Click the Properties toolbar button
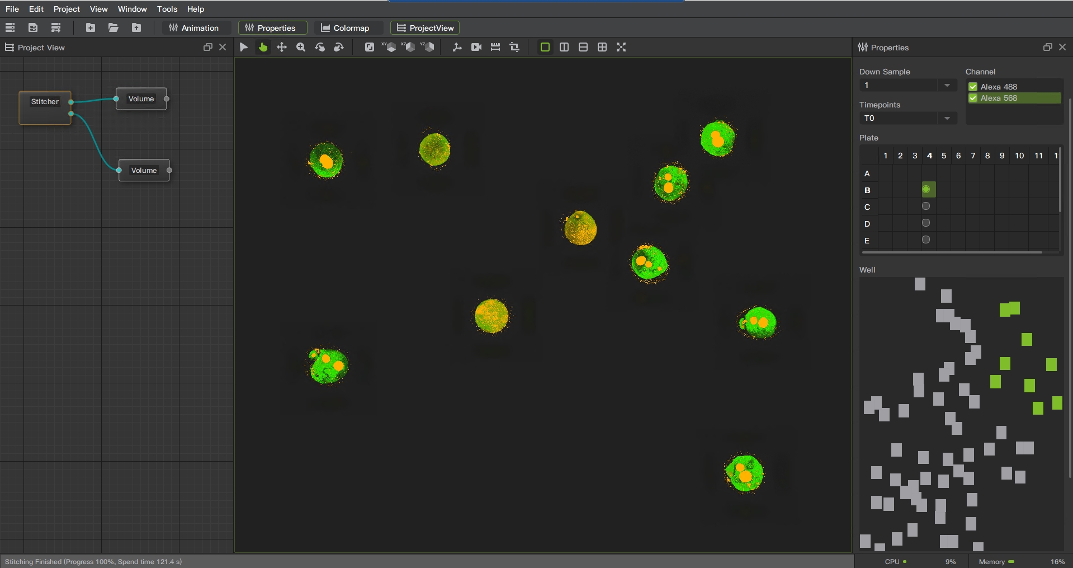The width and height of the screenshot is (1073, 568). click(x=273, y=28)
